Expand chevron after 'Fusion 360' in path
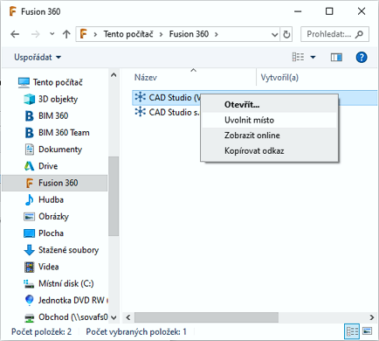Image resolution: width=379 pixels, height=341 pixels. (x=216, y=34)
